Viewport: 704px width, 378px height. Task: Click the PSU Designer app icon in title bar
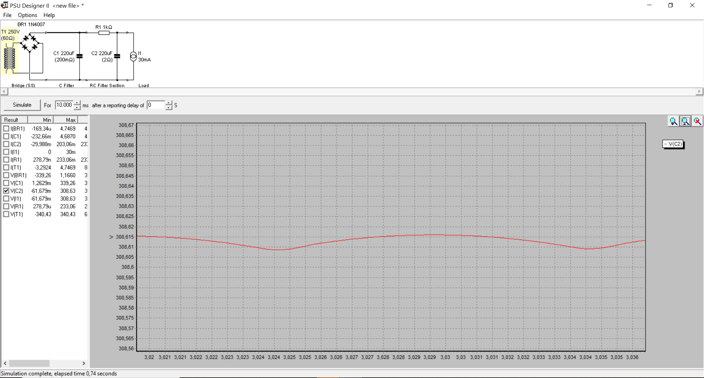(x=4, y=5)
